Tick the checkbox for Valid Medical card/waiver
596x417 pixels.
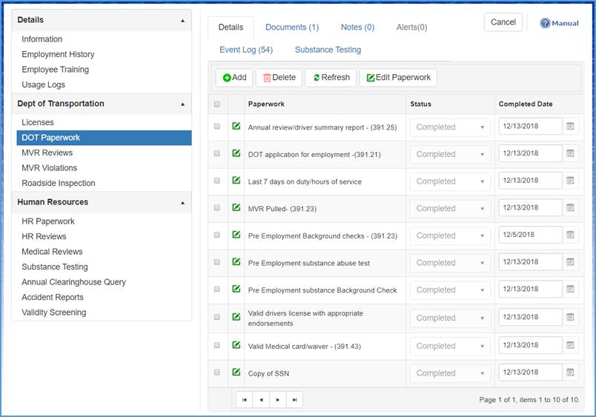pos(217,345)
